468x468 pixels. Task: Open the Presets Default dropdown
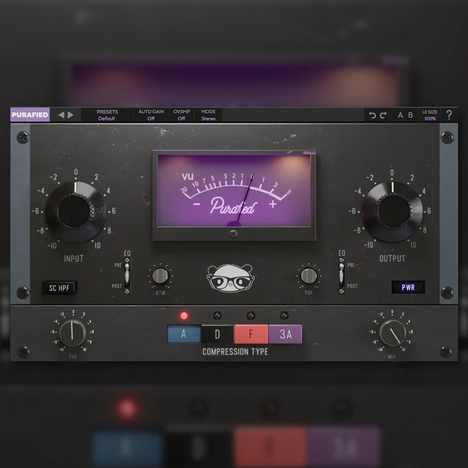(x=107, y=115)
